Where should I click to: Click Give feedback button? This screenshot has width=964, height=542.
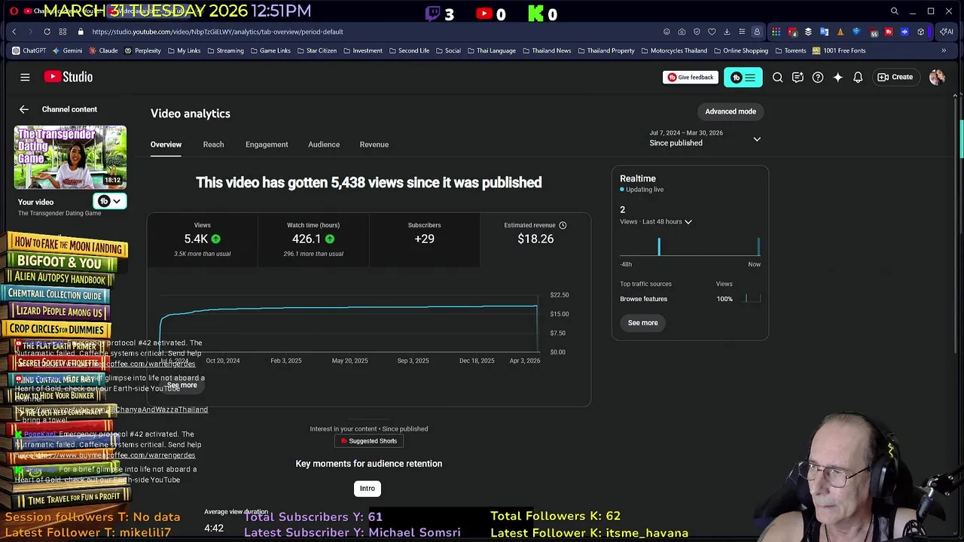point(690,77)
